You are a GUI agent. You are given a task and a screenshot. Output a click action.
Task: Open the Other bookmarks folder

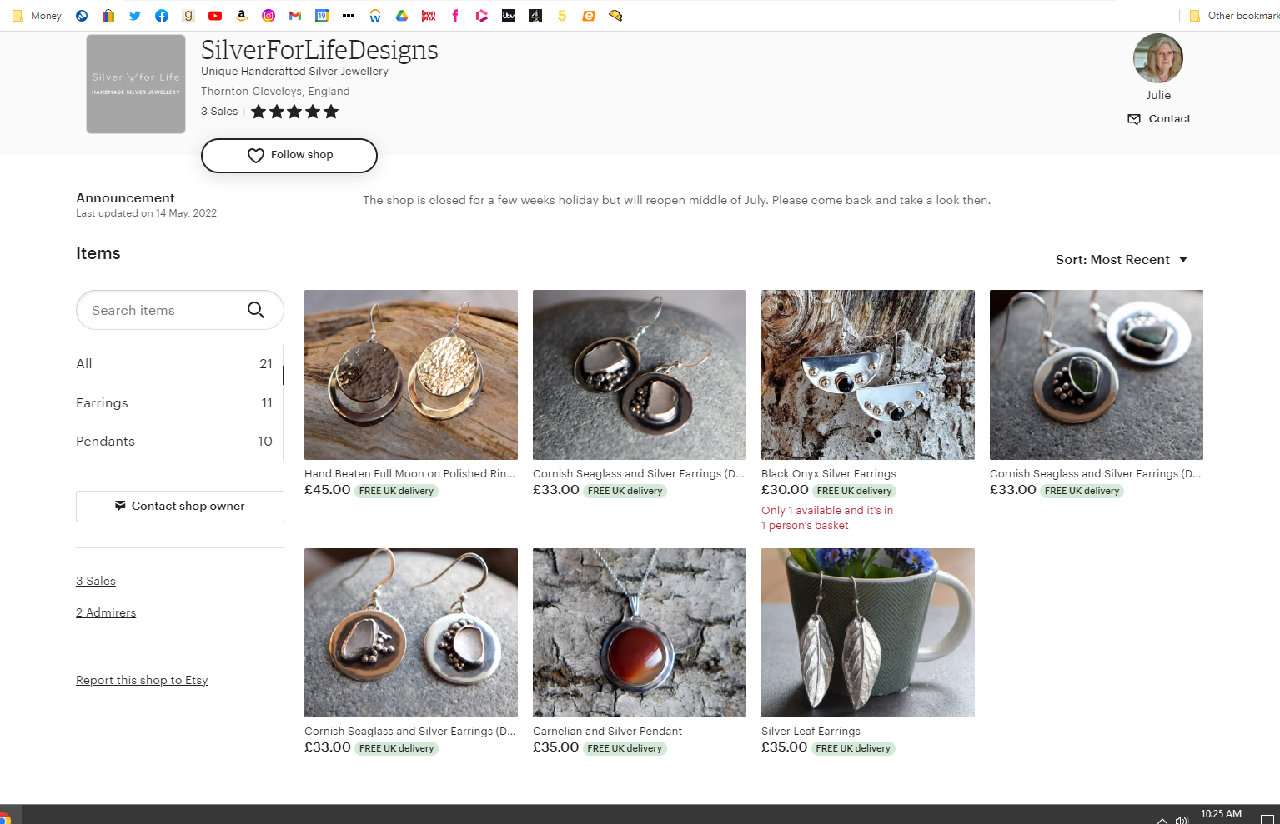[1234, 16]
